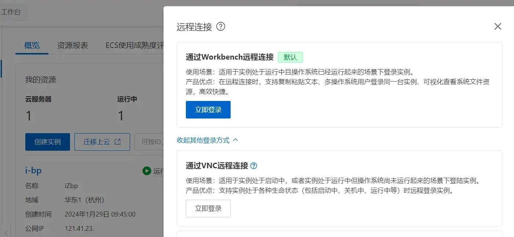Click the 地域 label
This screenshot has width=514, height=237.
click(x=32, y=200)
